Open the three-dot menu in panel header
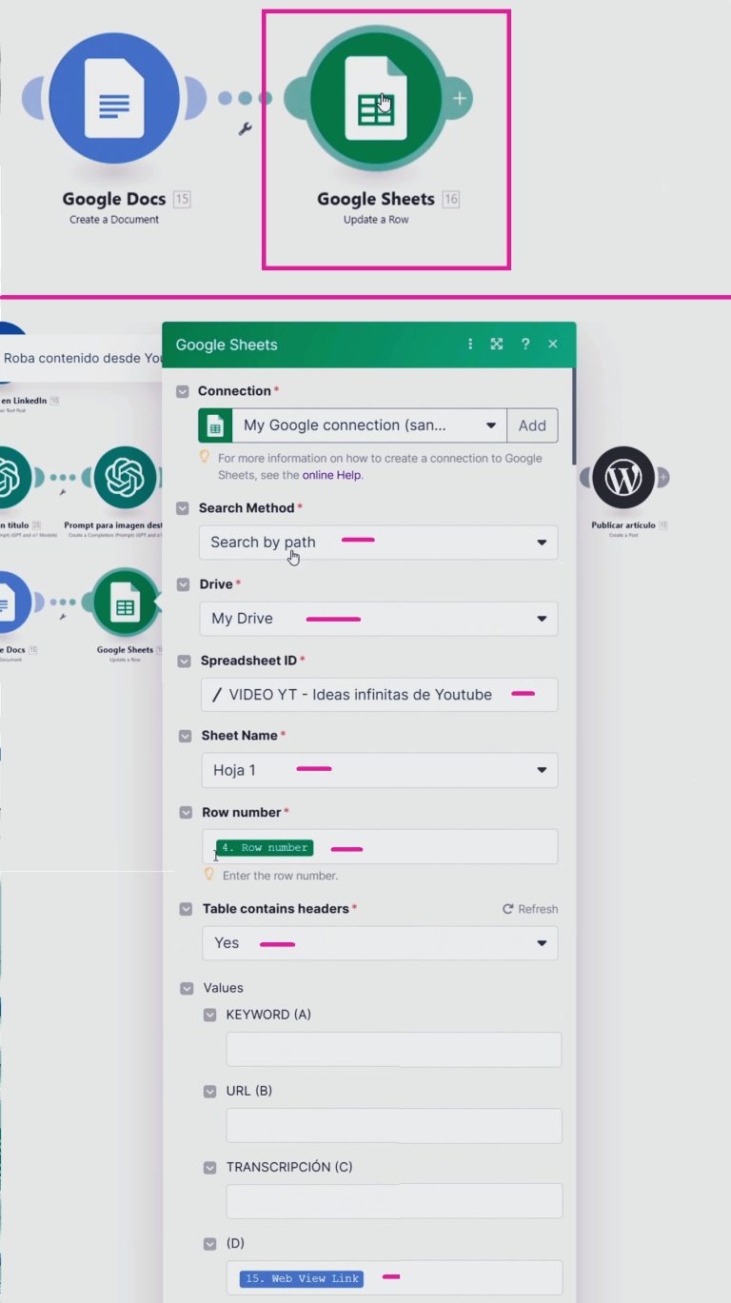 tap(470, 345)
